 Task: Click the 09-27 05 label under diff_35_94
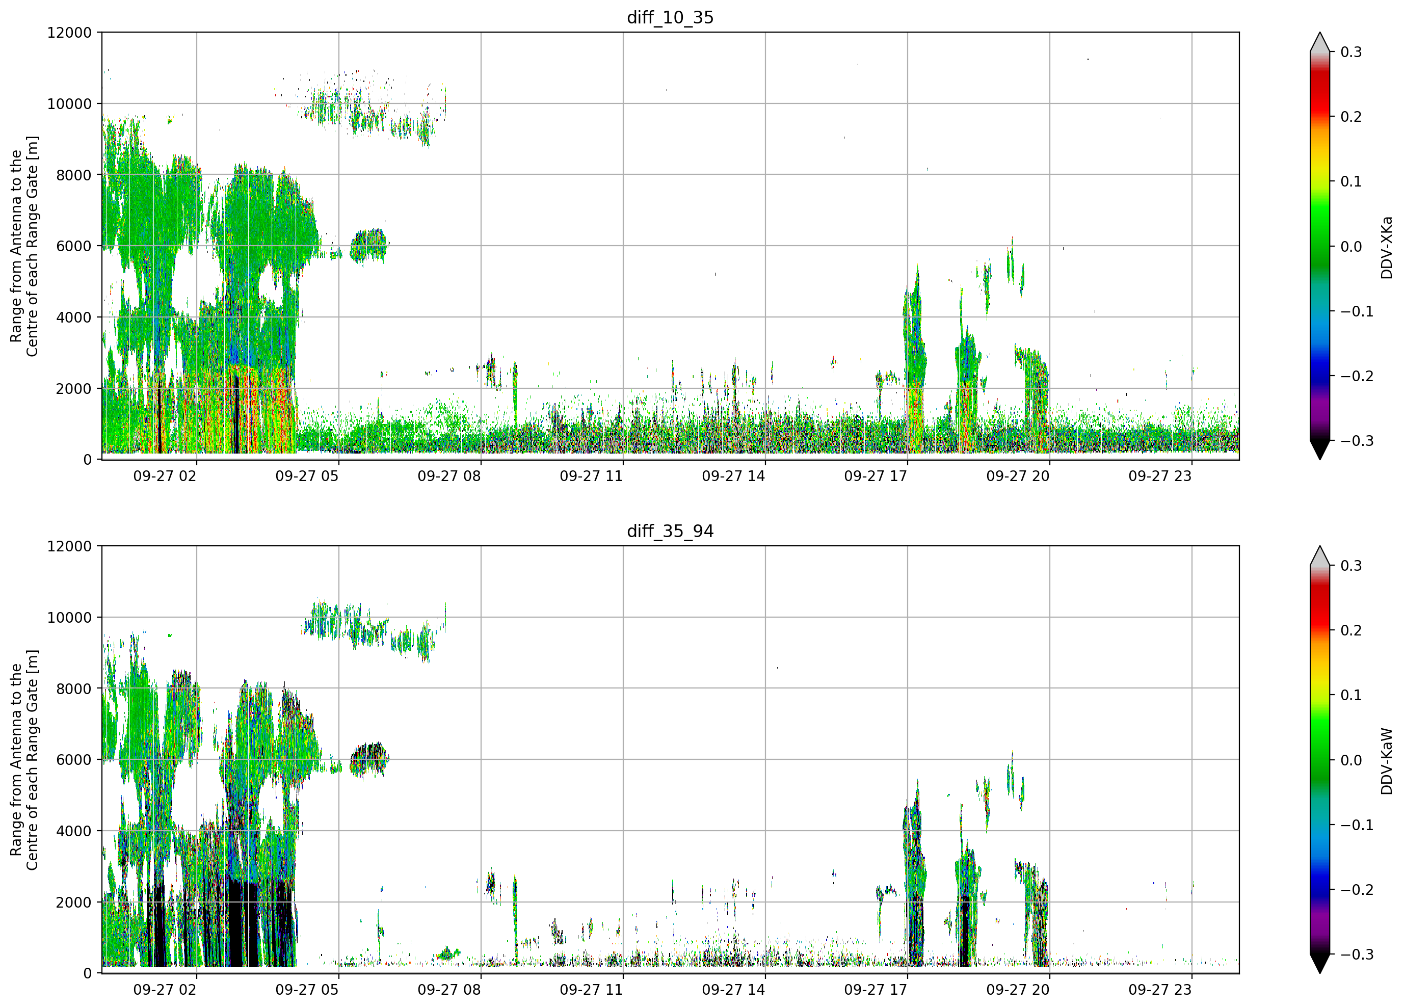tap(307, 990)
